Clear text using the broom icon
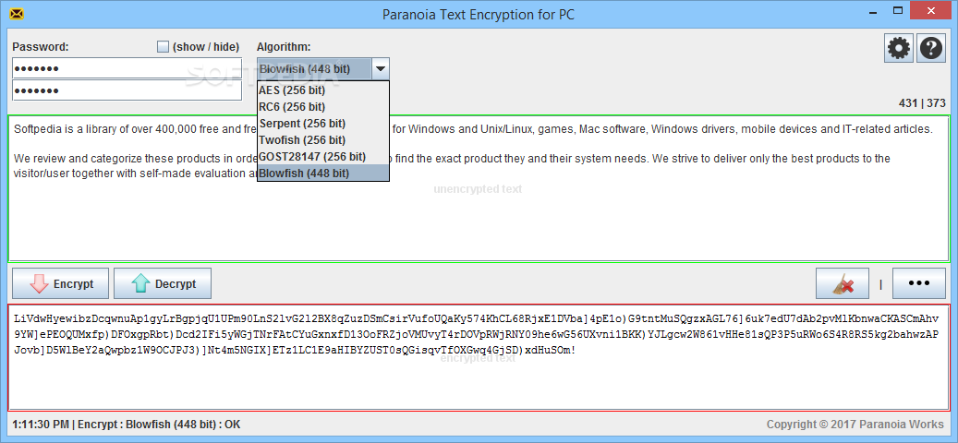This screenshot has height=443, width=958. (x=843, y=283)
